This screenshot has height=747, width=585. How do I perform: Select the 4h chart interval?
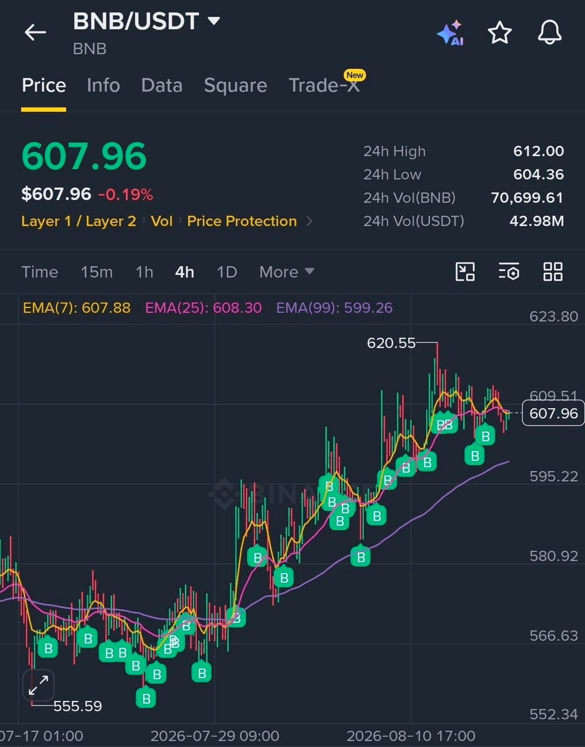(x=184, y=272)
